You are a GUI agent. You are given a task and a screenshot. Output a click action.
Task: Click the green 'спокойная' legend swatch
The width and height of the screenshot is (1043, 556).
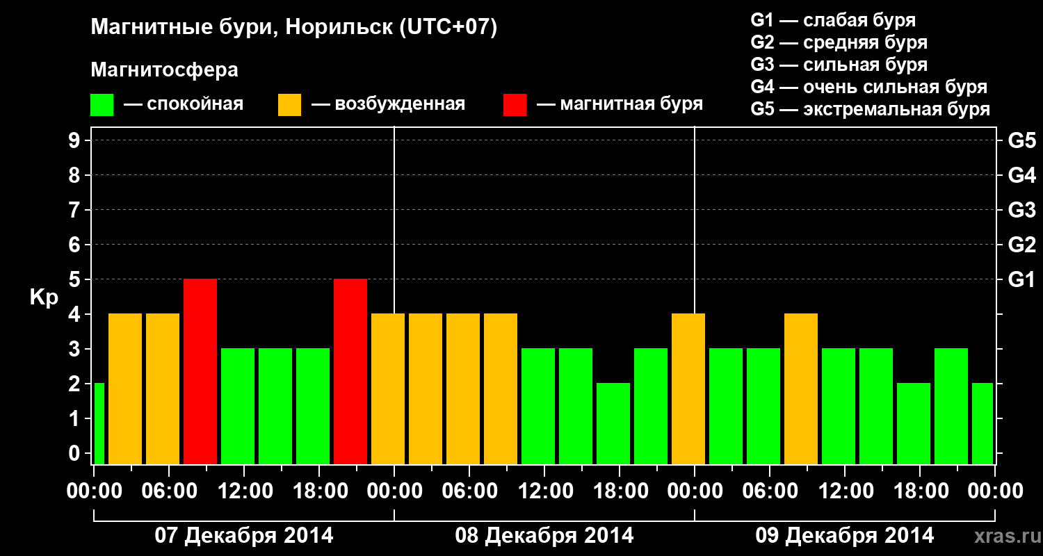tap(102, 105)
